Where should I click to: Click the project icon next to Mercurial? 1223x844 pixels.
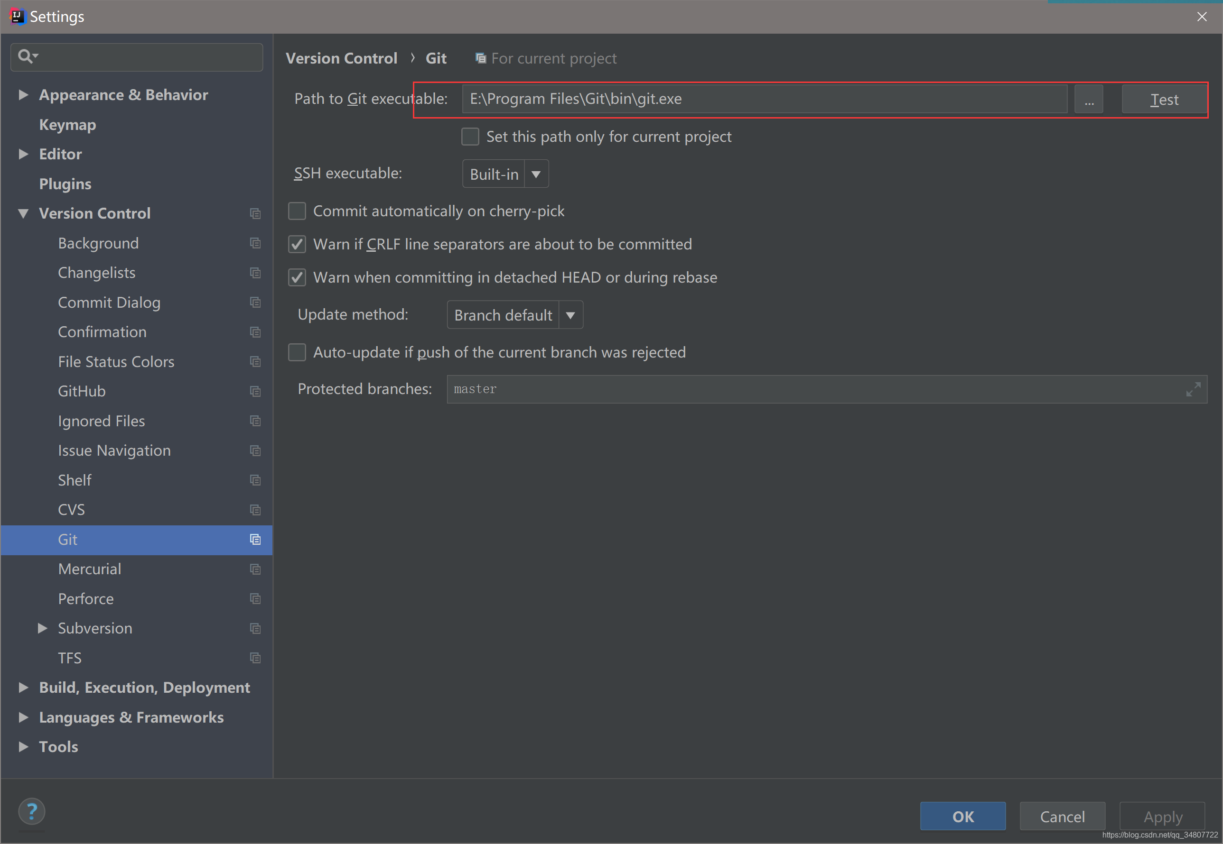tap(255, 569)
